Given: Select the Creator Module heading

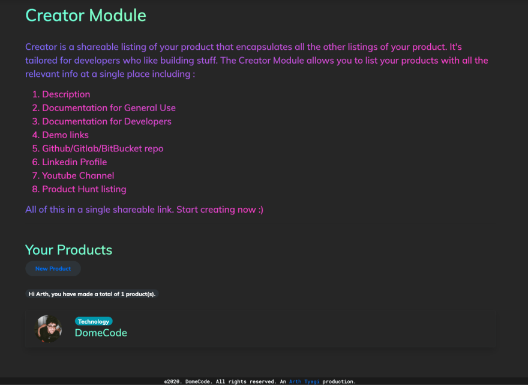Looking at the screenshot, I should click(x=86, y=16).
